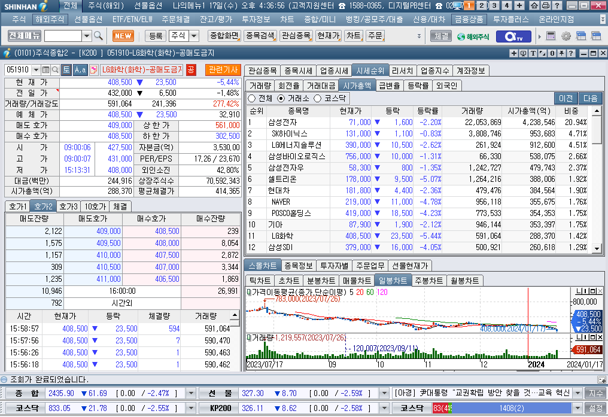Click the market cap ranking table scrollbar

click(597, 179)
